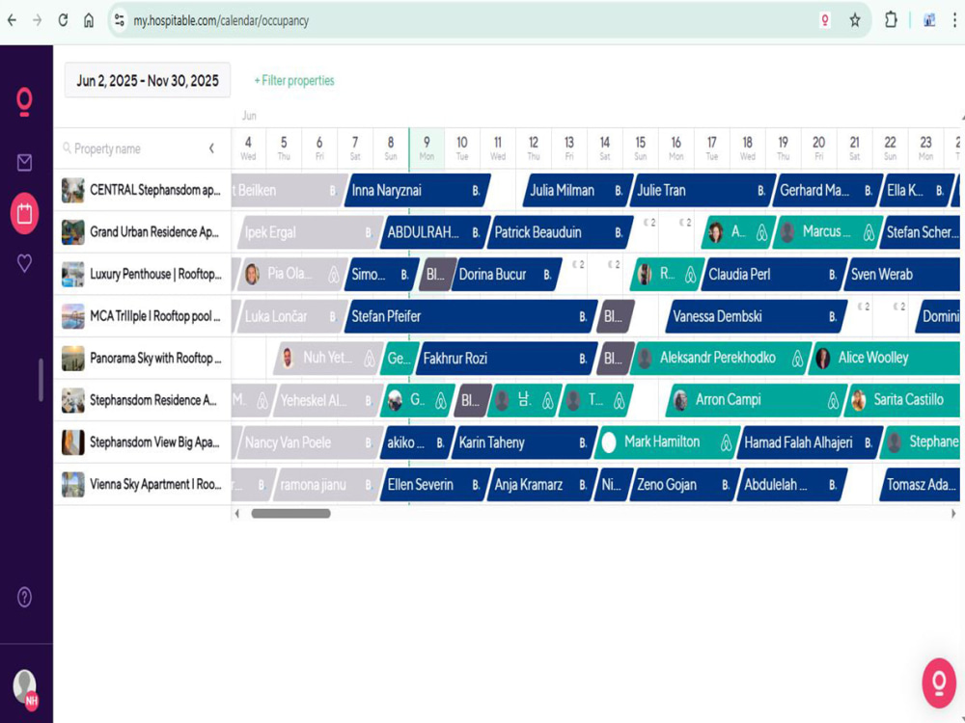
Task: Click guest avatar on Alice Woolley booking
Action: click(823, 358)
